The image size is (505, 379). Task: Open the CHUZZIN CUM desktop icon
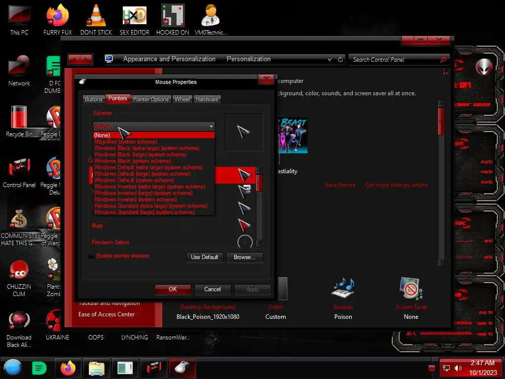click(19, 278)
